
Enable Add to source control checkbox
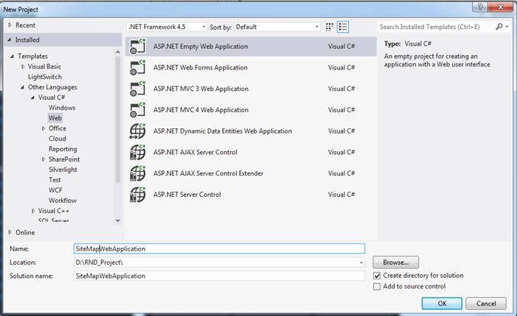tap(377, 287)
